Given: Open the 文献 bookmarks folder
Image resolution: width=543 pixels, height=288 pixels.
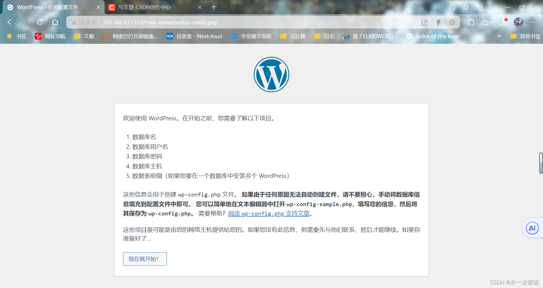Looking at the screenshot, I should tap(84, 36).
